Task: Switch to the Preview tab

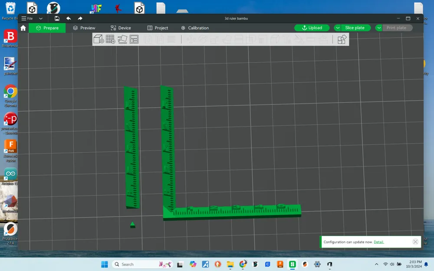Action: (x=84, y=28)
